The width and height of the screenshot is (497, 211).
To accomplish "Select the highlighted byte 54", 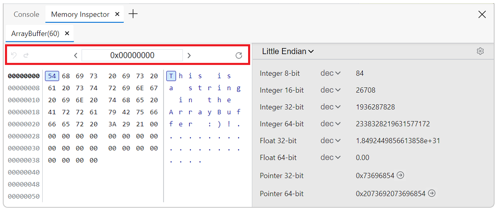I will coord(52,76).
